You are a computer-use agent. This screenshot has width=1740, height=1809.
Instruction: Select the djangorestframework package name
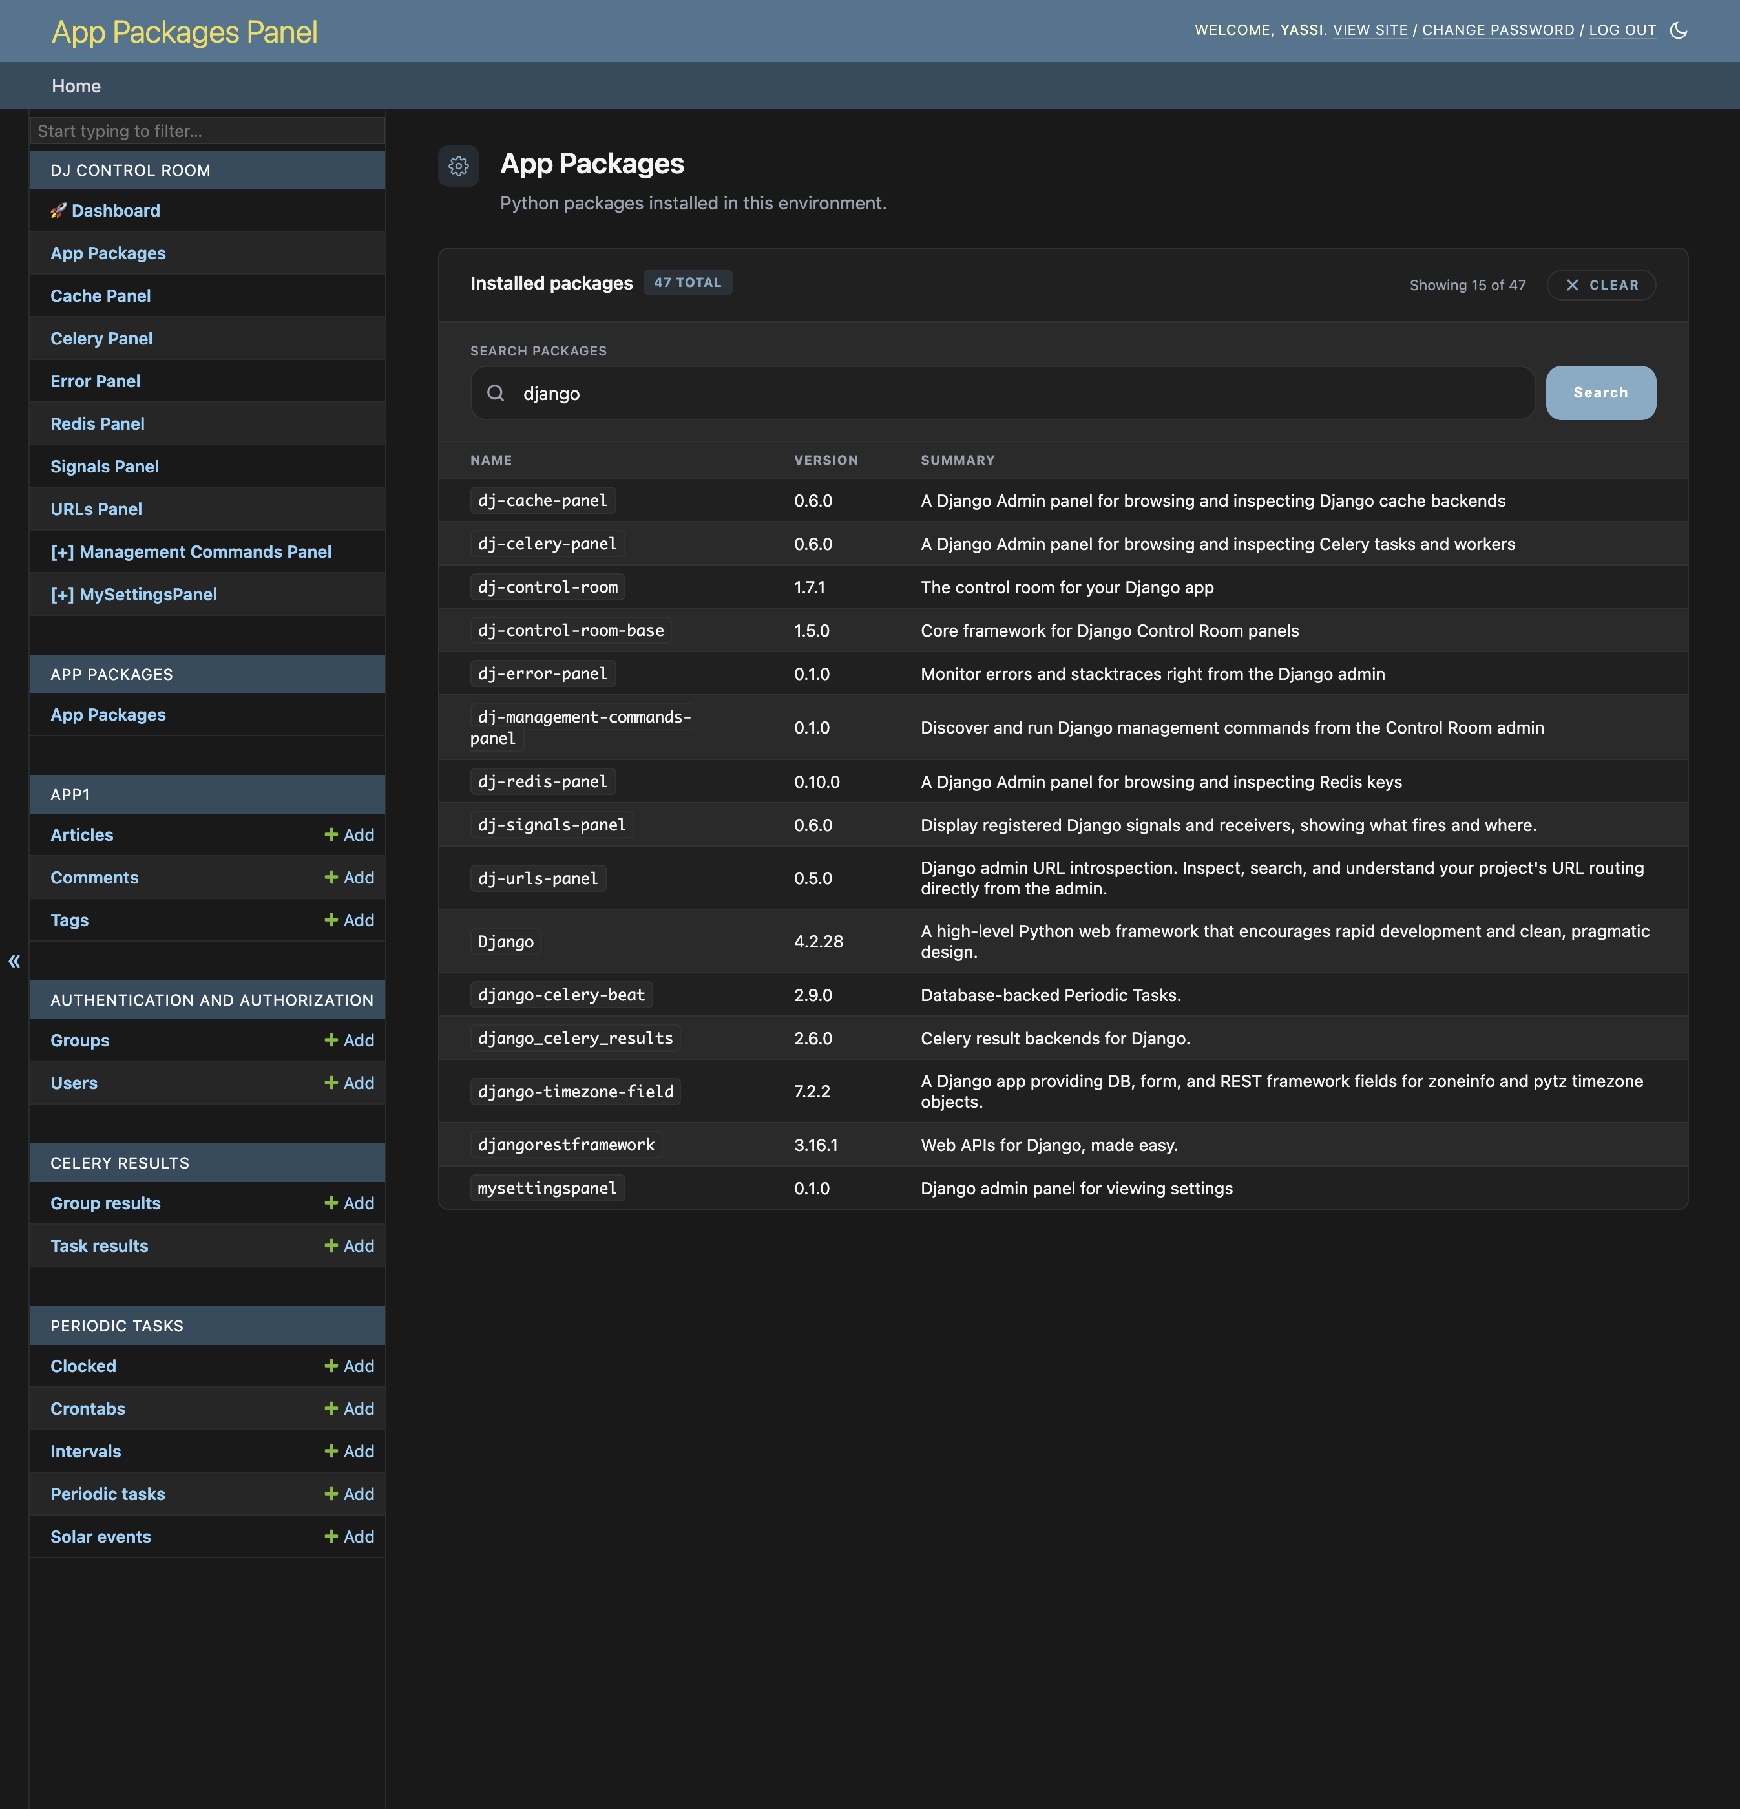point(567,1145)
